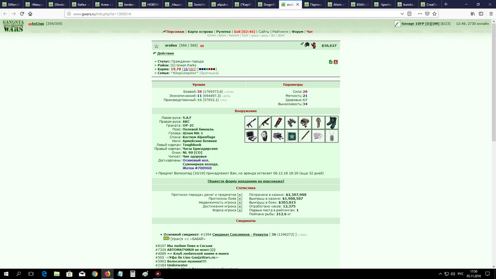Expand player real estate arrow
The height and width of the screenshot is (279, 496).
(x=239, y=203)
